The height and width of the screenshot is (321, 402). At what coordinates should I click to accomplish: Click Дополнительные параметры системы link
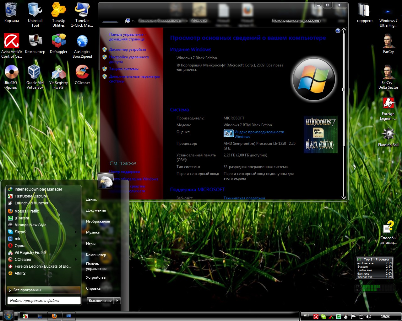pos(134,79)
